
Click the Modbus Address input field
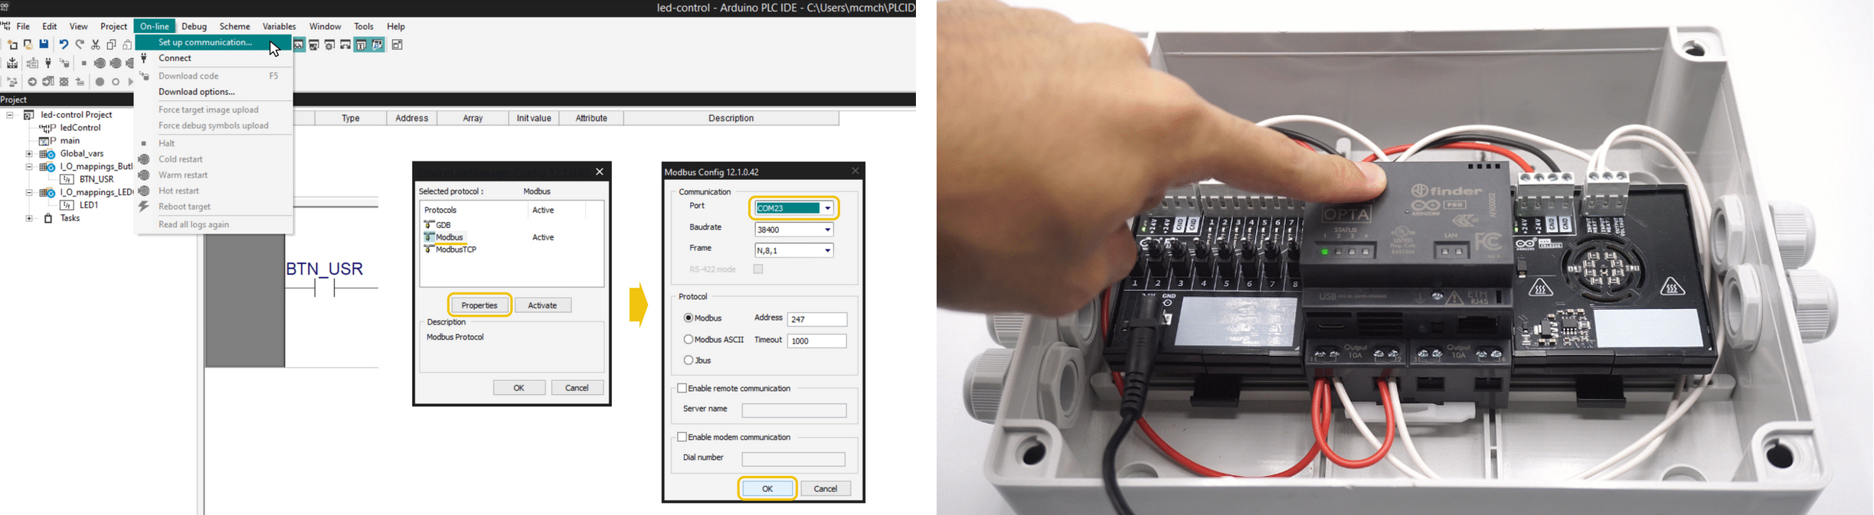[x=816, y=320]
